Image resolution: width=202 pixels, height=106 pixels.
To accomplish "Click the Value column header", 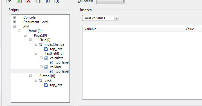I will [193, 29].
